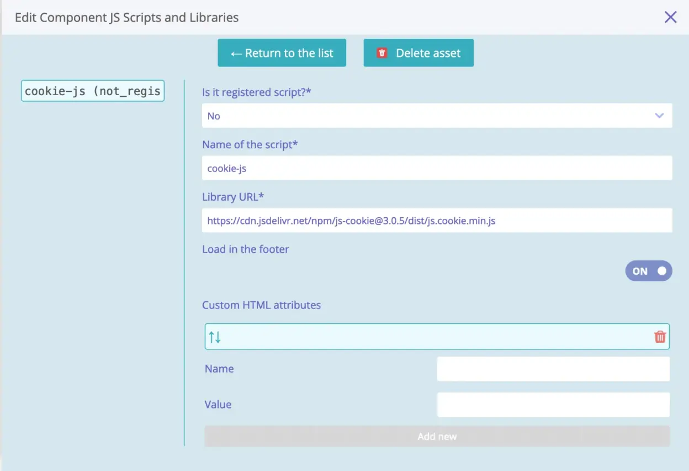Click red trash icon inside Delete asset
The height and width of the screenshot is (471, 689).
coord(381,53)
